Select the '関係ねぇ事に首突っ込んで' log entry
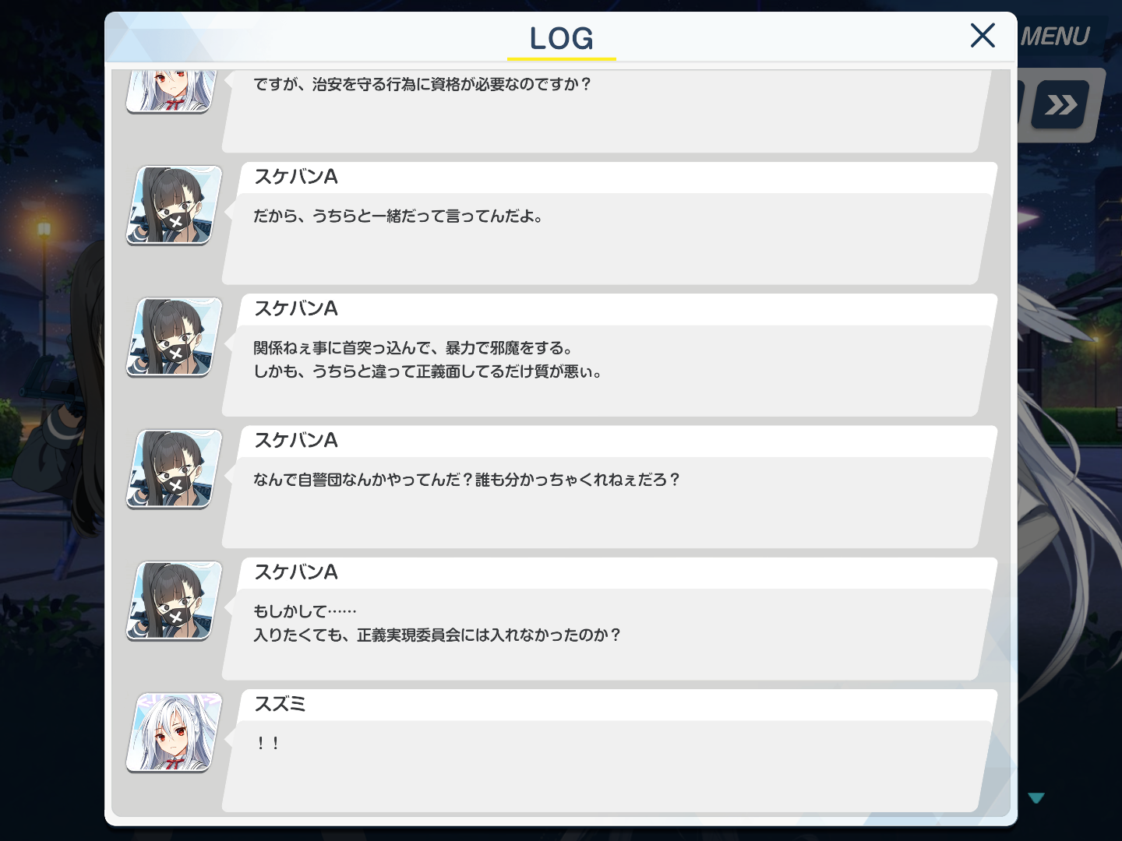 609,355
